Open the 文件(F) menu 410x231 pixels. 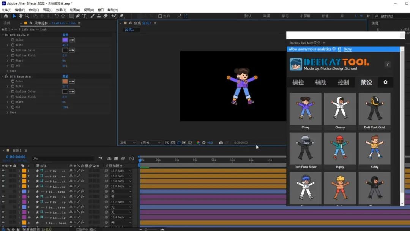pos(6,10)
